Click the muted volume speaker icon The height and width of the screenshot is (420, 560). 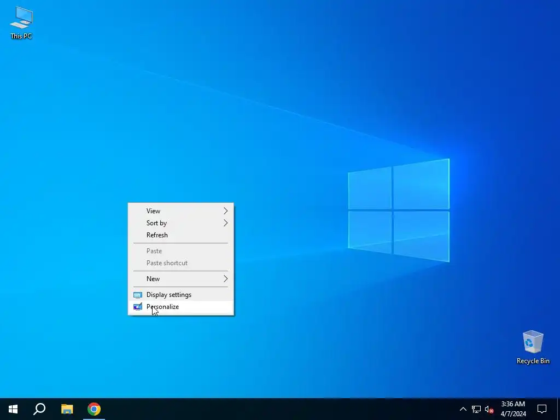point(489,409)
